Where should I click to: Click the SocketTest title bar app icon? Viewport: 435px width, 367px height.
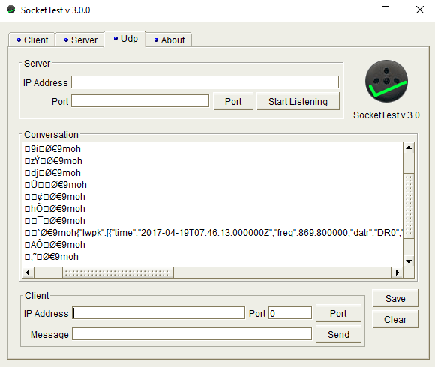(x=10, y=10)
